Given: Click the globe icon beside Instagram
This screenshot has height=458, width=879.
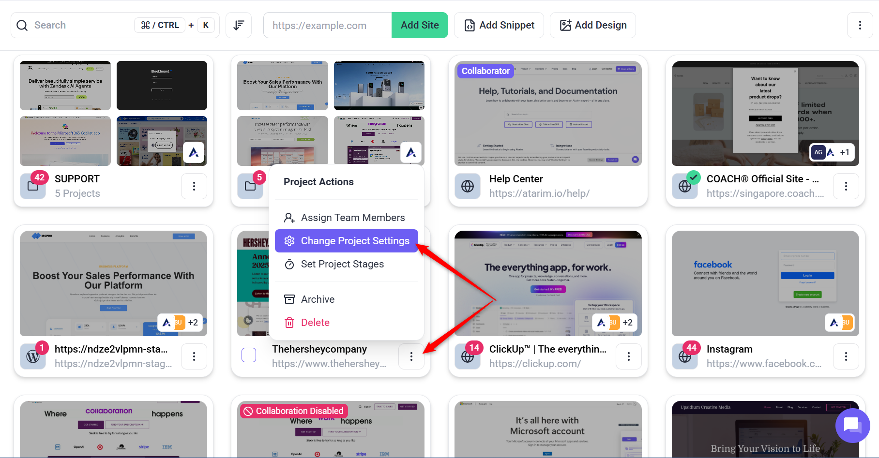Looking at the screenshot, I should pyautogui.click(x=685, y=356).
